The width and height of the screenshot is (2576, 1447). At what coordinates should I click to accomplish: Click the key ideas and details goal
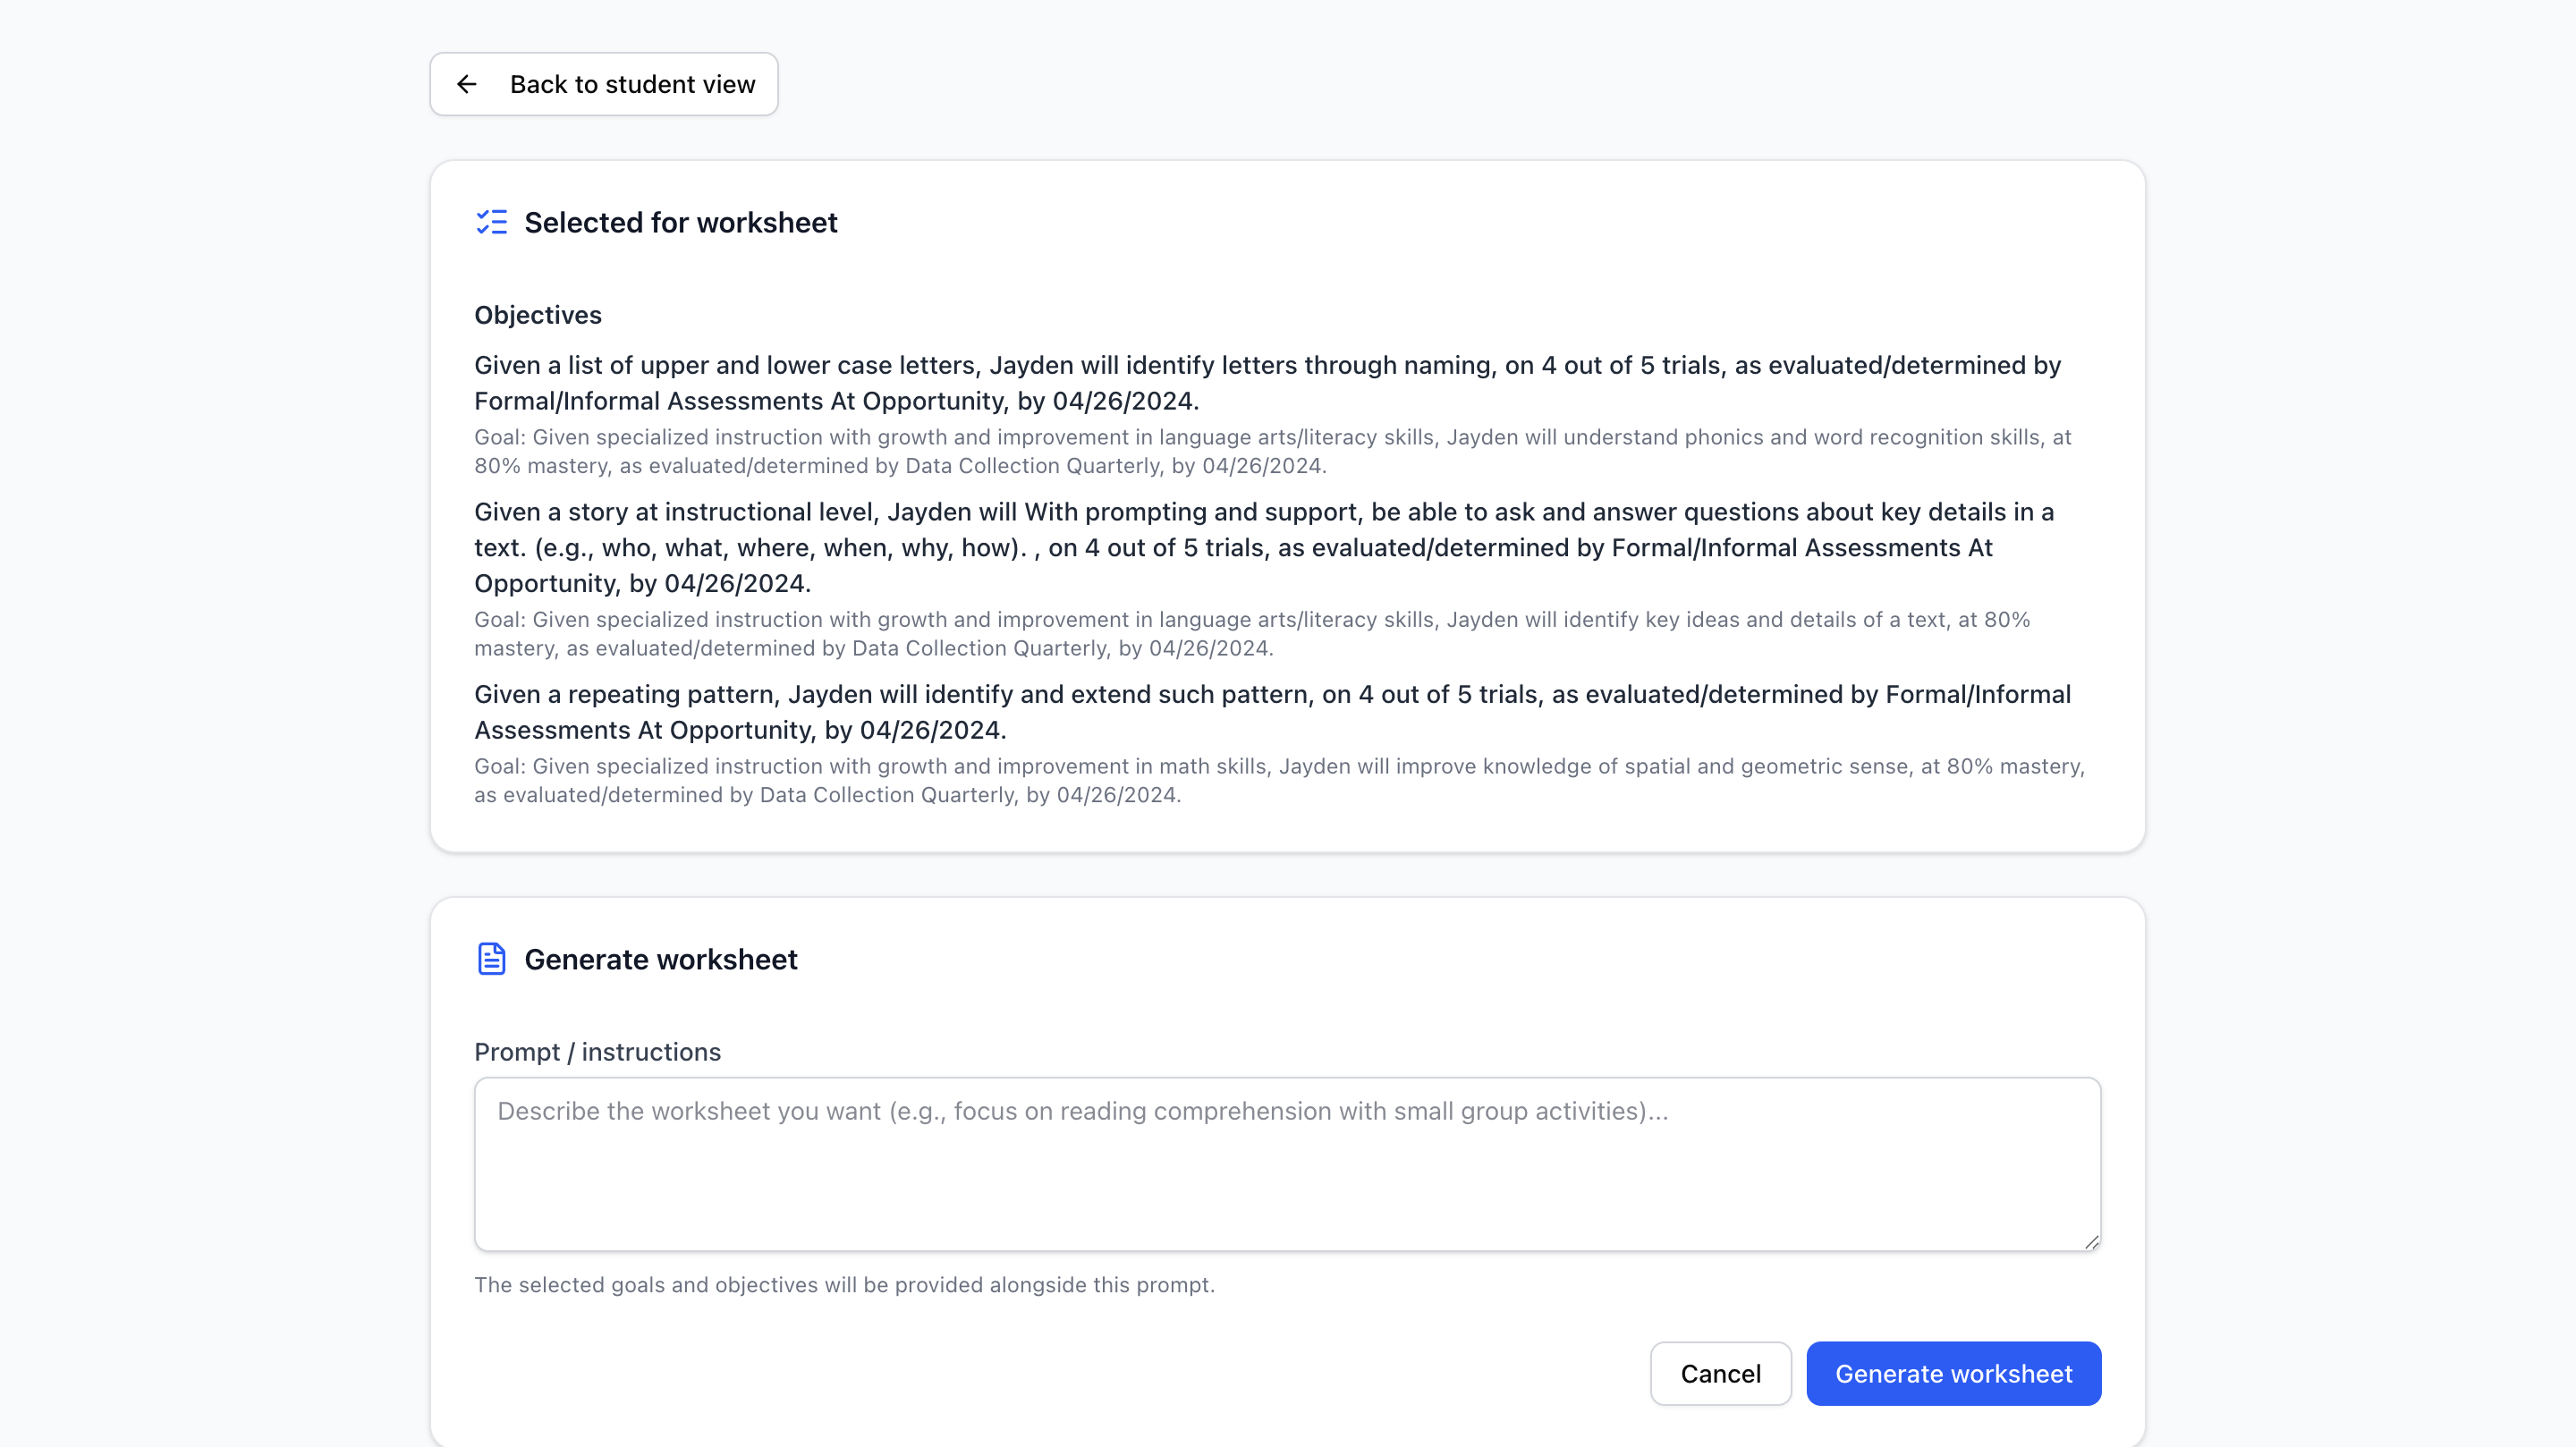tap(1251, 634)
